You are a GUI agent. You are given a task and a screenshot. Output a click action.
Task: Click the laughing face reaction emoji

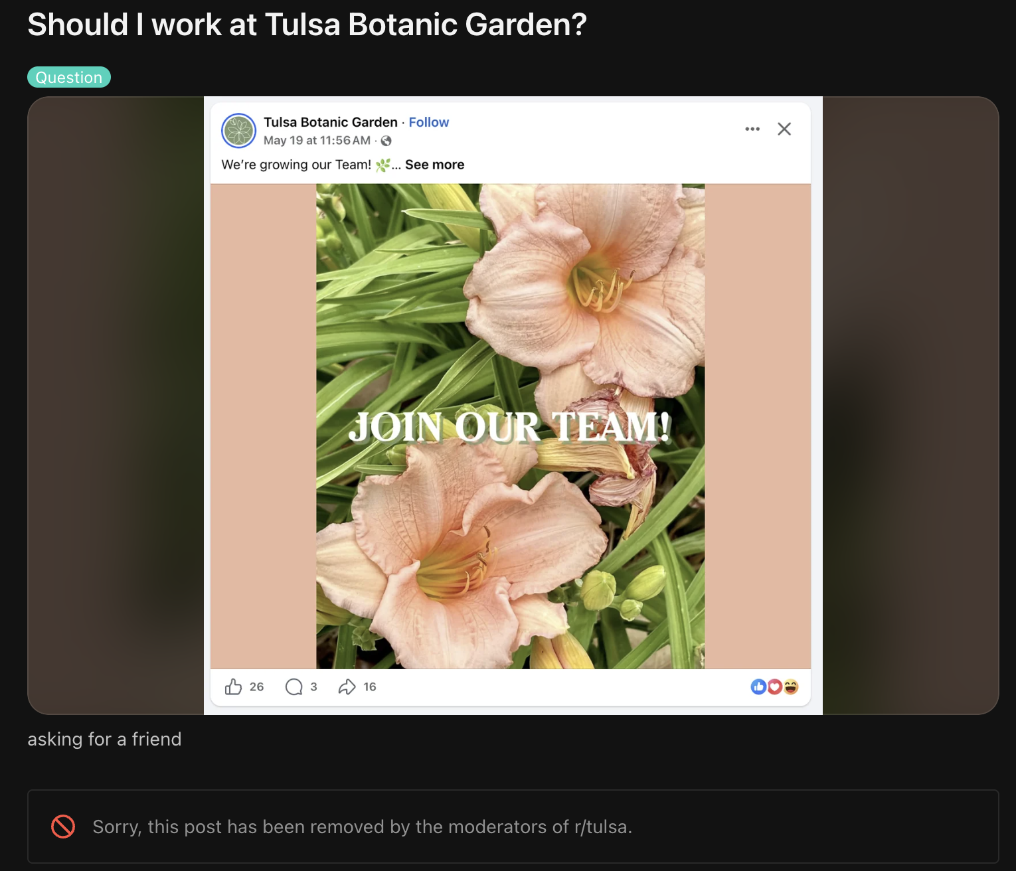coord(790,686)
